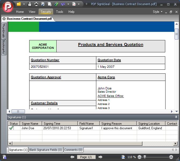Sort by the Signing Location column header
Image resolution: width=180 pixels, height=161 pixels.
(x=151, y=124)
